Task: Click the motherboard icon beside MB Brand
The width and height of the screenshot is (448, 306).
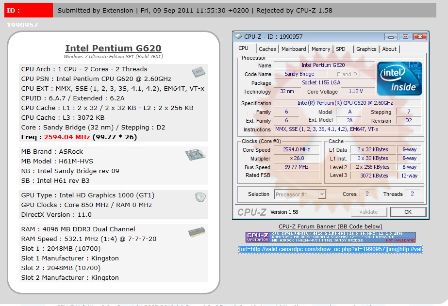Action: 195,154
